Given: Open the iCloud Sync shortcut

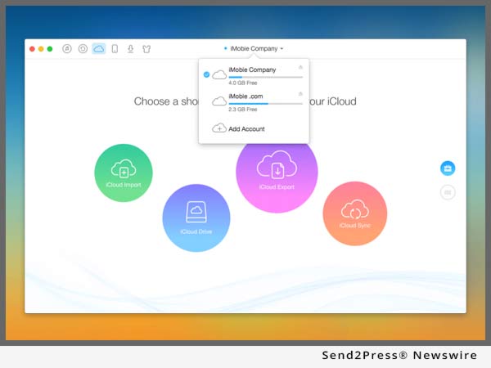Looking at the screenshot, I should 355,213.
